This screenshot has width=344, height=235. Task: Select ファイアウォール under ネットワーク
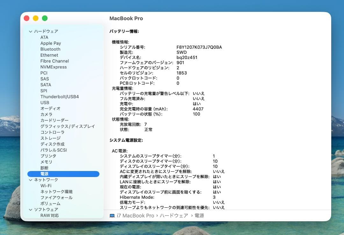55,197
